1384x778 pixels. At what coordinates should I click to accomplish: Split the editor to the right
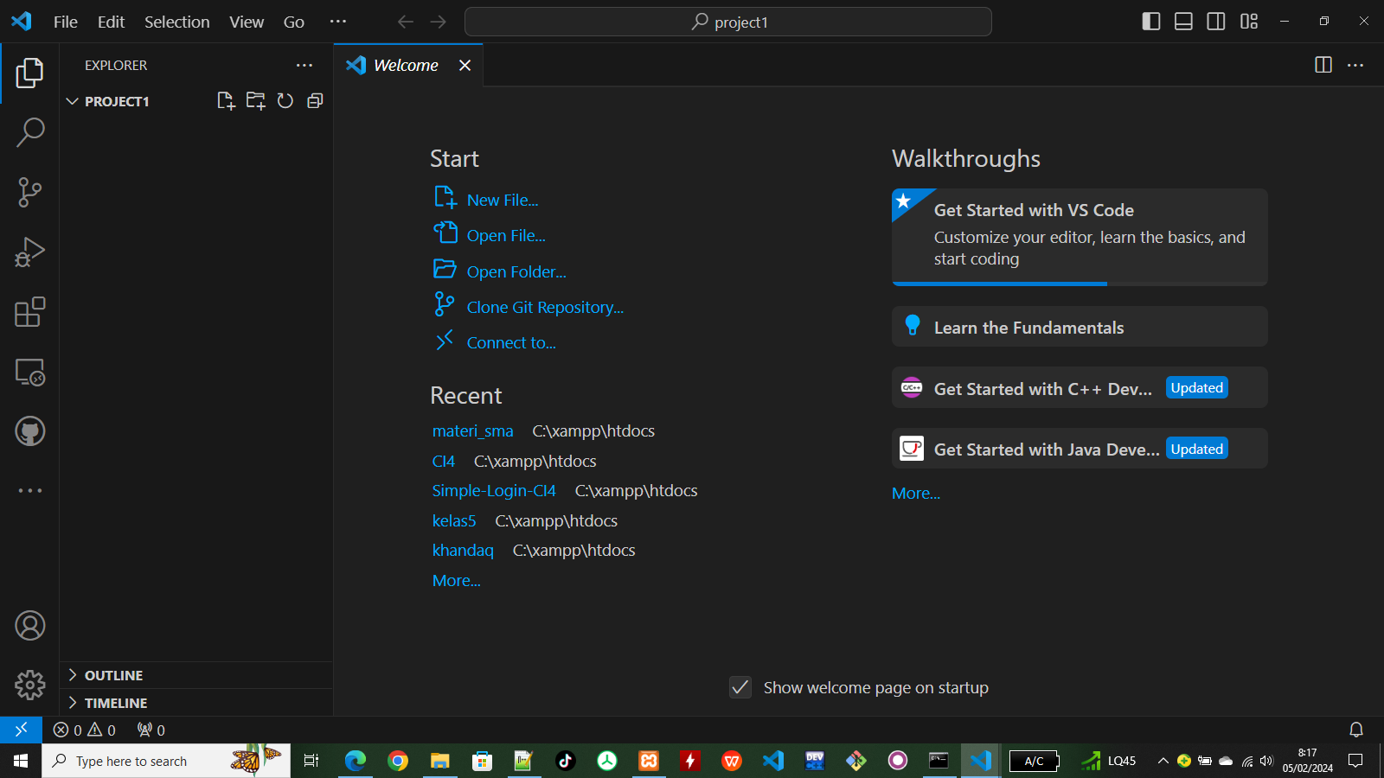point(1323,65)
